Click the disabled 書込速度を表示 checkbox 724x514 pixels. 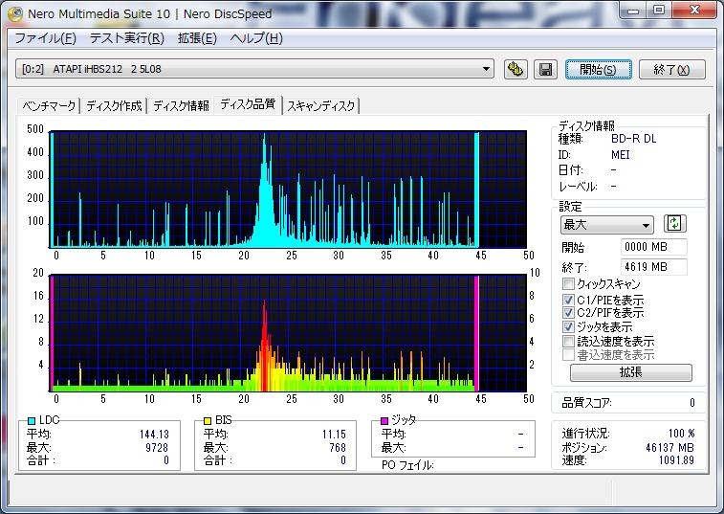click(568, 354)
